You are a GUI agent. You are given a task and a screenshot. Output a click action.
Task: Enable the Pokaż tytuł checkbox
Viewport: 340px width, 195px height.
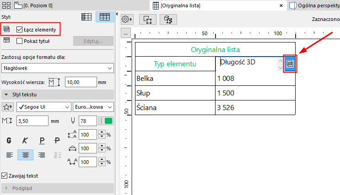pos(19,41)
